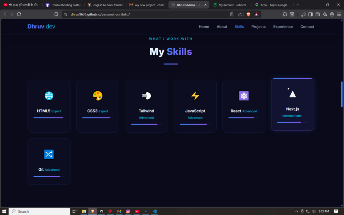
Task: Open File Explorer from taskbar
Action: tap(84, 211)
